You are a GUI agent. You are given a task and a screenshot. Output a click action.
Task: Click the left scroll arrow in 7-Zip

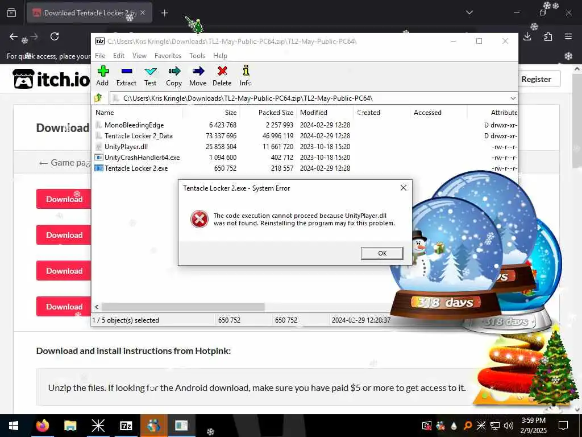pos(97,307)
